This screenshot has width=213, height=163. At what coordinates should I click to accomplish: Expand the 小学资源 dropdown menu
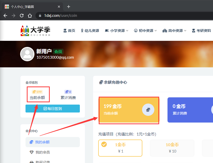[x=117, y=31]
